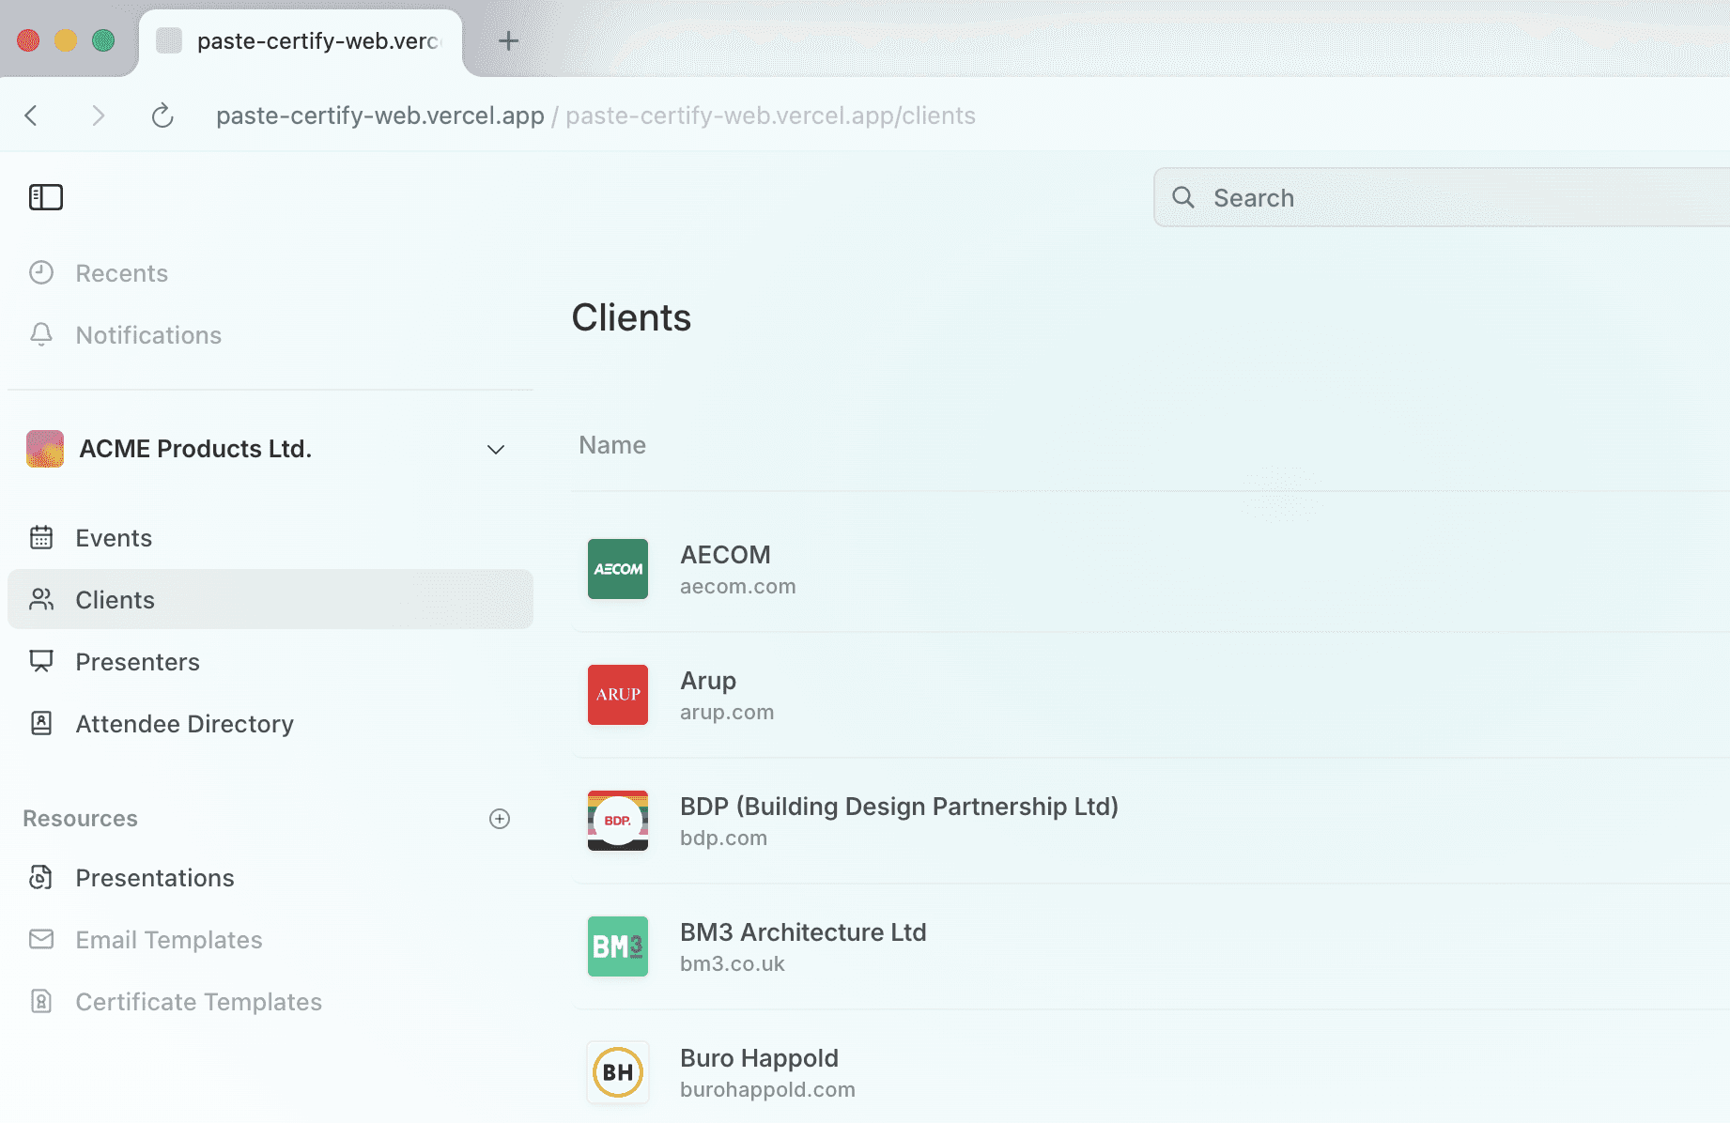1730x1123 pixels.
Task: Click the Arup logo thumbnail
Action: (618, 695)
